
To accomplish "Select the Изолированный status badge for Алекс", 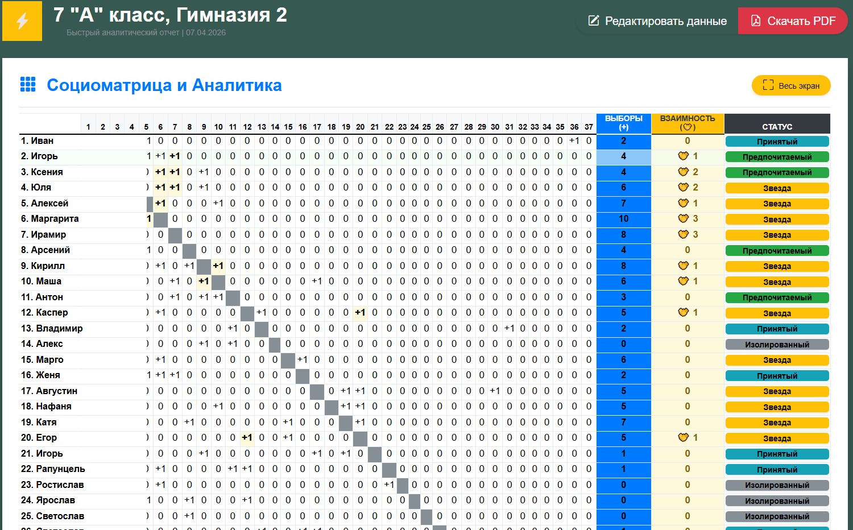I will point(777,345).
